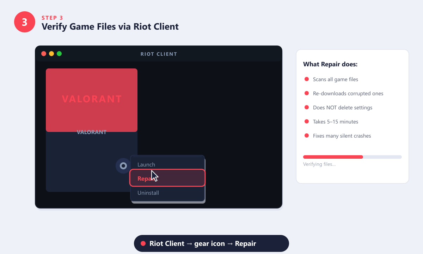Viewport: 423px width, 254px height.
Task: Click 'Fixes many silent crashes' text
Action: (342, 136)
